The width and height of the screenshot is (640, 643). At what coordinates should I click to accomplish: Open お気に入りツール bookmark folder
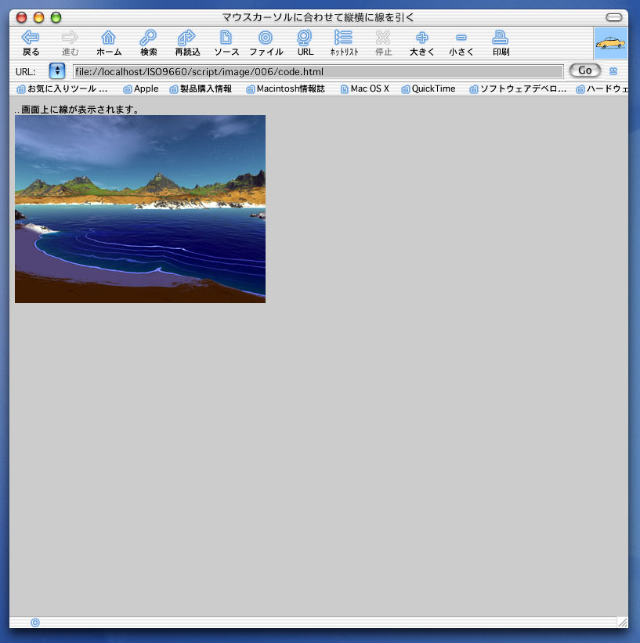coord(62,89)
